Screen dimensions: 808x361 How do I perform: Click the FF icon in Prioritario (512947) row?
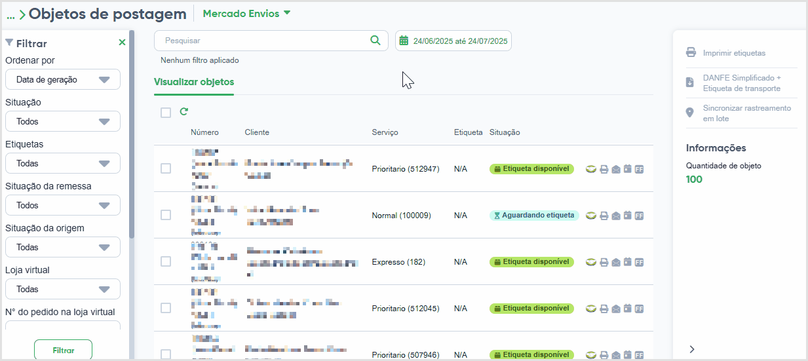click(639, 169)
